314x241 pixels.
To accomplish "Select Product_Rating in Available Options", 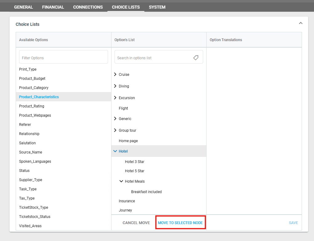I will click(32, 106).
